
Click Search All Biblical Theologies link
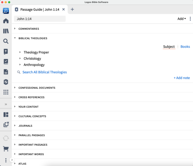click(x=45, y=72)
